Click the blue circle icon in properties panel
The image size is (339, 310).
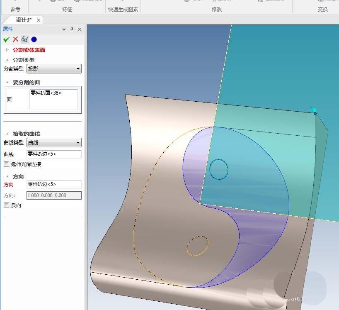point(33,39)
